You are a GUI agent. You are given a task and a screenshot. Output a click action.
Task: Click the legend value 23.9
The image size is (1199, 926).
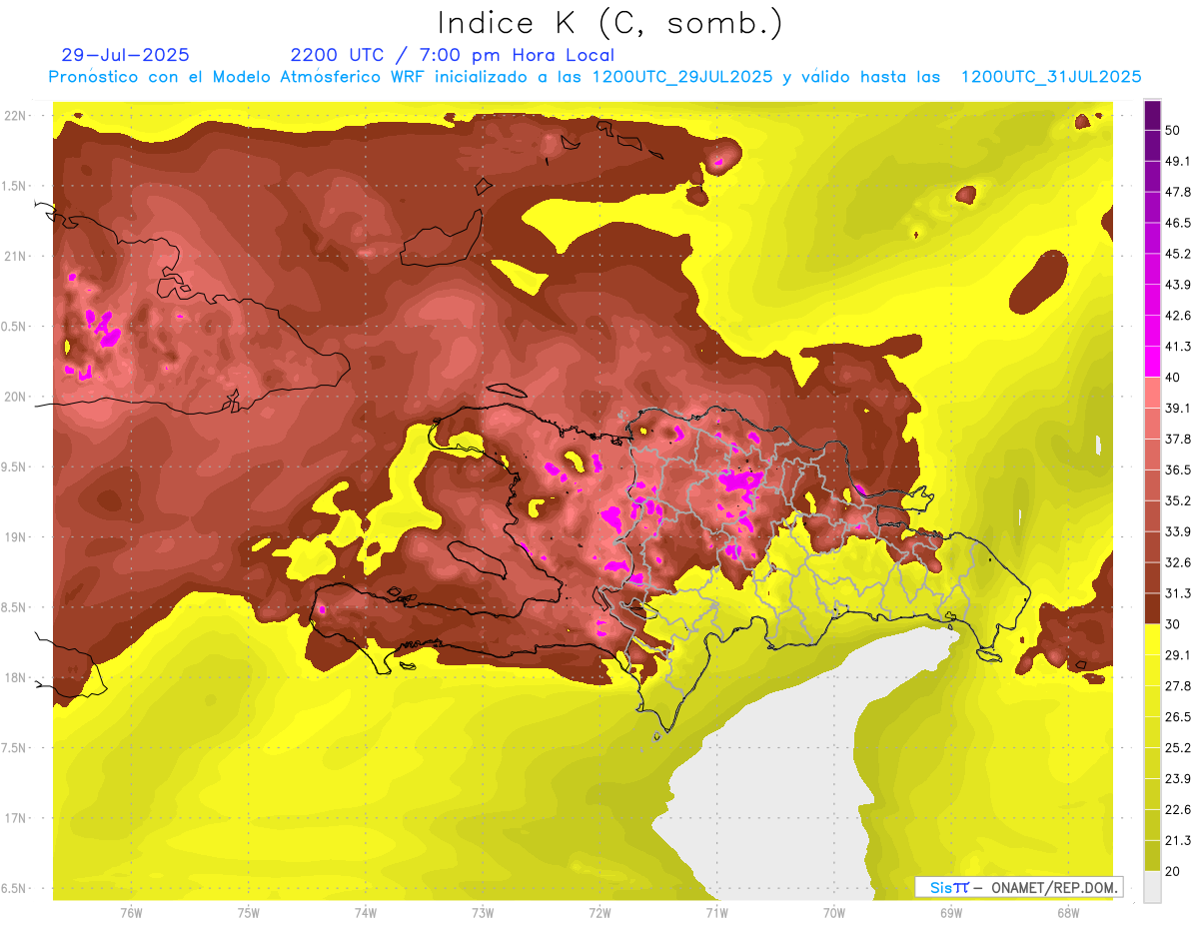click(x=1177, y=779)
